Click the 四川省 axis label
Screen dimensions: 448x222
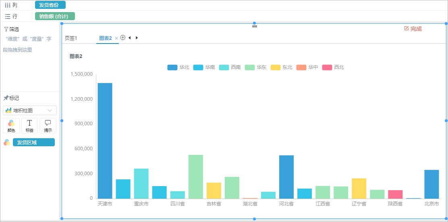pos(177,204)
